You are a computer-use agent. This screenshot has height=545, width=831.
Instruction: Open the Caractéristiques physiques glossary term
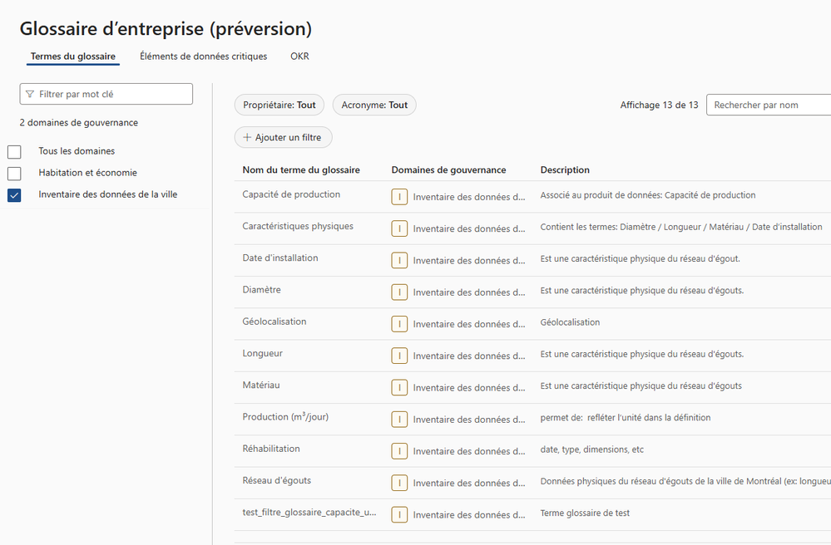tap(298, 226)
